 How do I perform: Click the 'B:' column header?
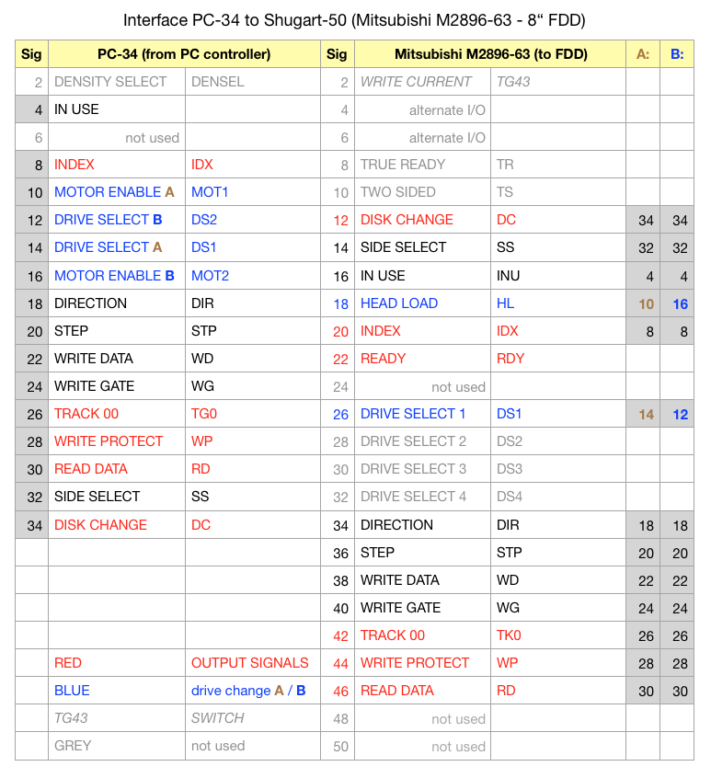677,54
